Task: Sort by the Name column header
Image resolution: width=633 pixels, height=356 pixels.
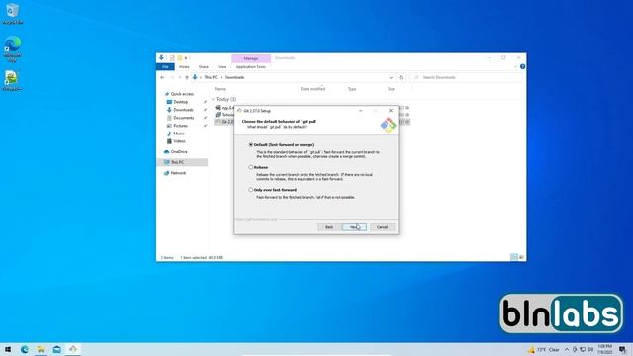Action: pyautogui.click(x=220, y=89)
